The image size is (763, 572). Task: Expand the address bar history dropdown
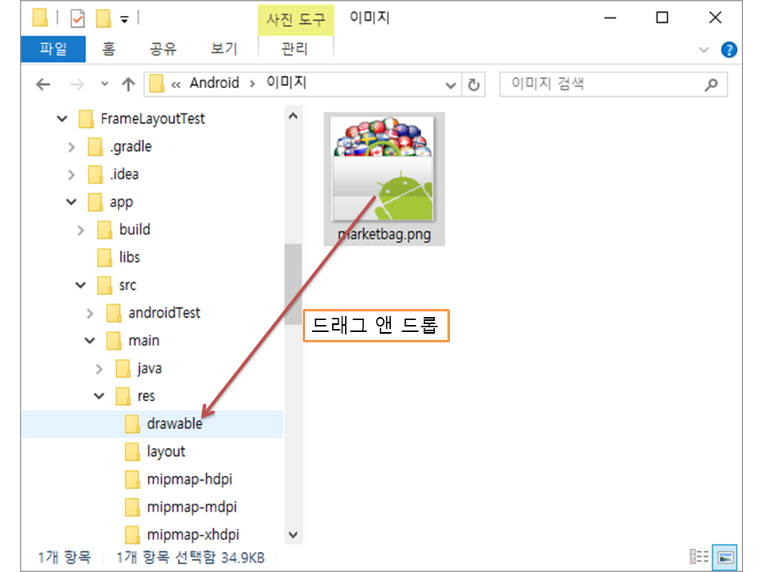point(451,84)
